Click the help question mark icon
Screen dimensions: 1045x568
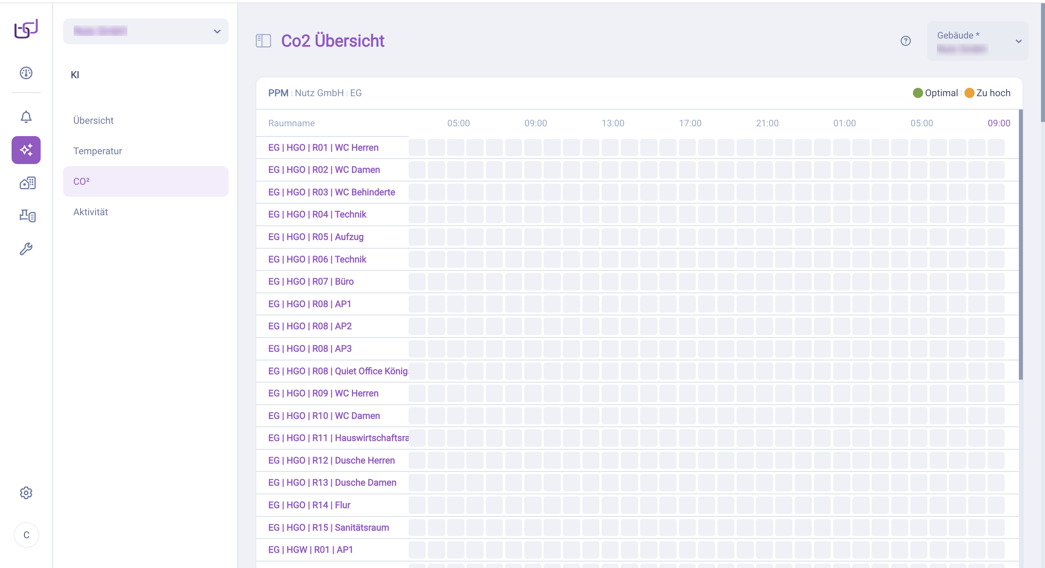click(905, 41)
